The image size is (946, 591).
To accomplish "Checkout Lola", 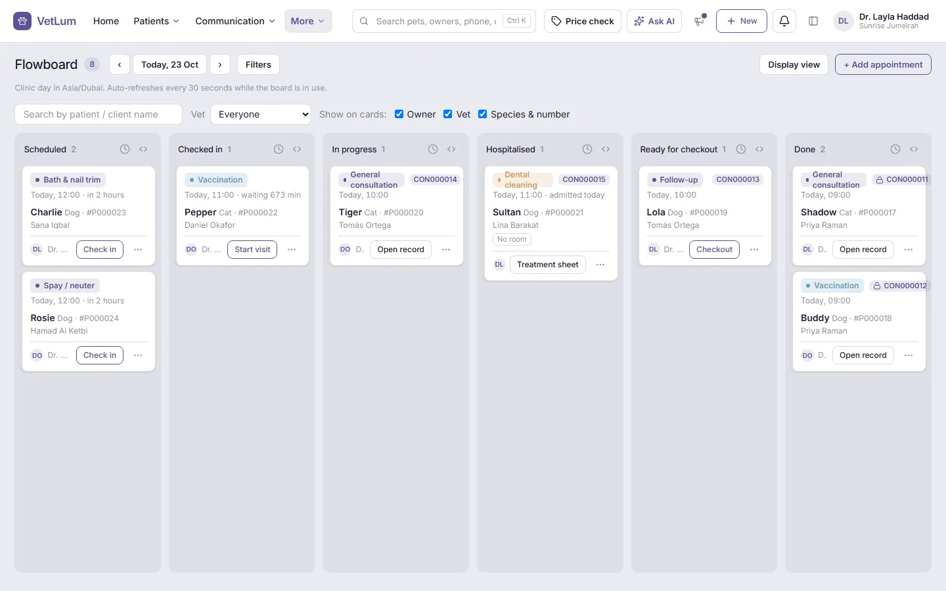I will click(714, 250).
